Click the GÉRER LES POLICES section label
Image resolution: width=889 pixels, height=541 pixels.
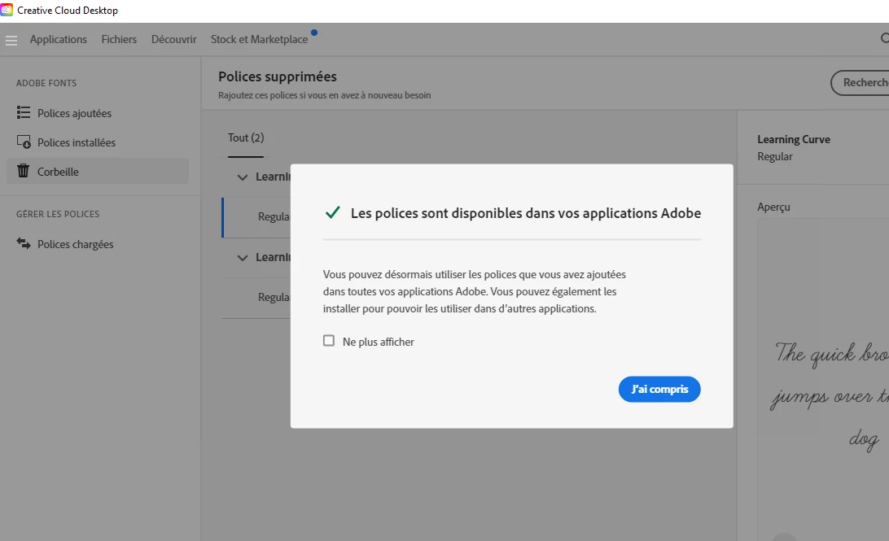pyautogui.click(x=58, y=214)
